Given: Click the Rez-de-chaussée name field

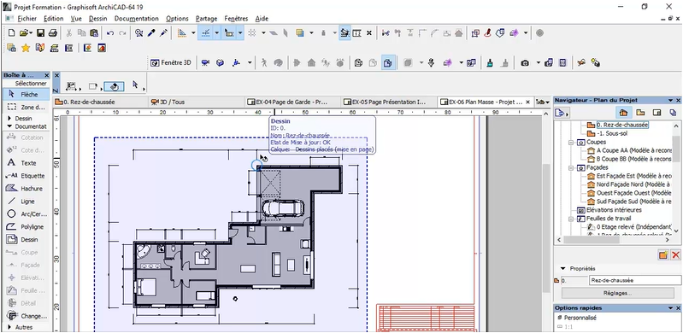Looking at the screenshot, I should (x=635, y=280).
